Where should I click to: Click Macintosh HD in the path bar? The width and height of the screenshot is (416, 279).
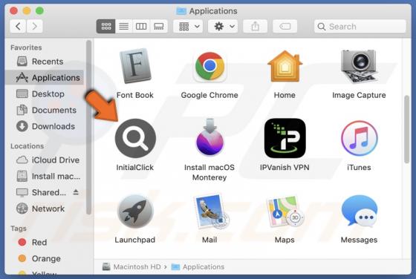pyautogui.click(x=131, y=266)
